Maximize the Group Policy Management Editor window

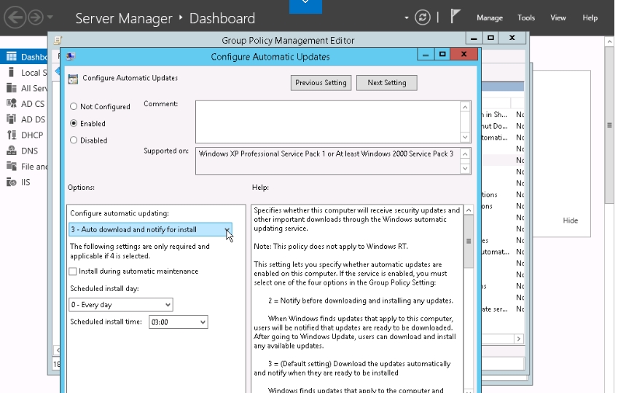tap(490, 38)
